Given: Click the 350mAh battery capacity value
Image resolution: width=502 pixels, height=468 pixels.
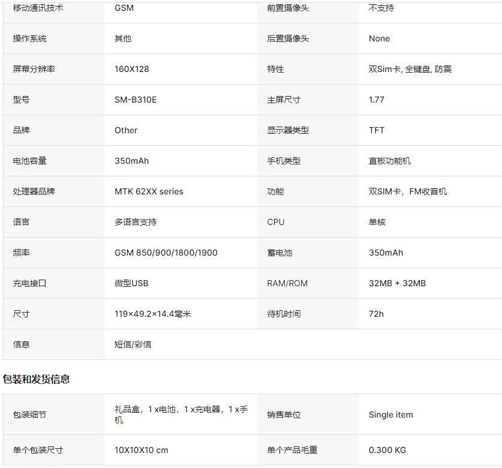Looking at the screenshot, I should pos(131,161).
